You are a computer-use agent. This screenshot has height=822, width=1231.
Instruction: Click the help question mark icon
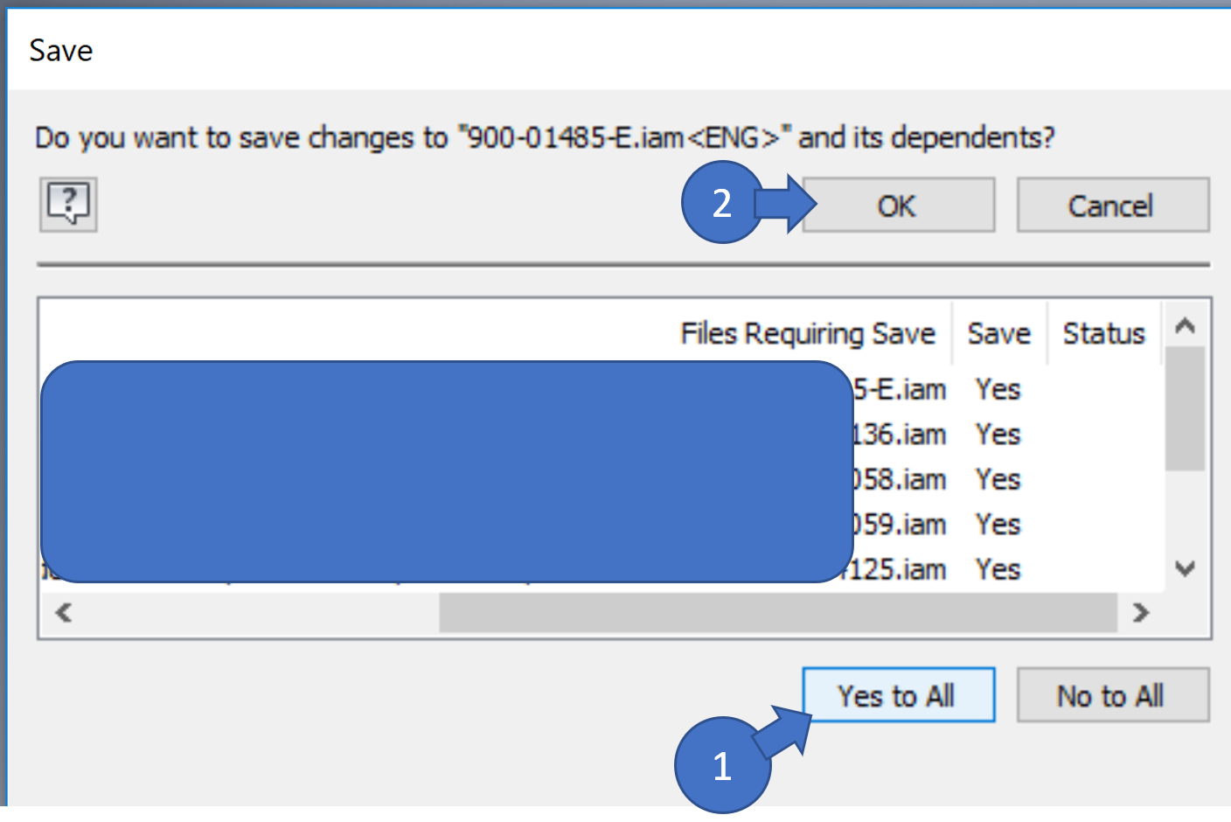[x=68, y=205]
